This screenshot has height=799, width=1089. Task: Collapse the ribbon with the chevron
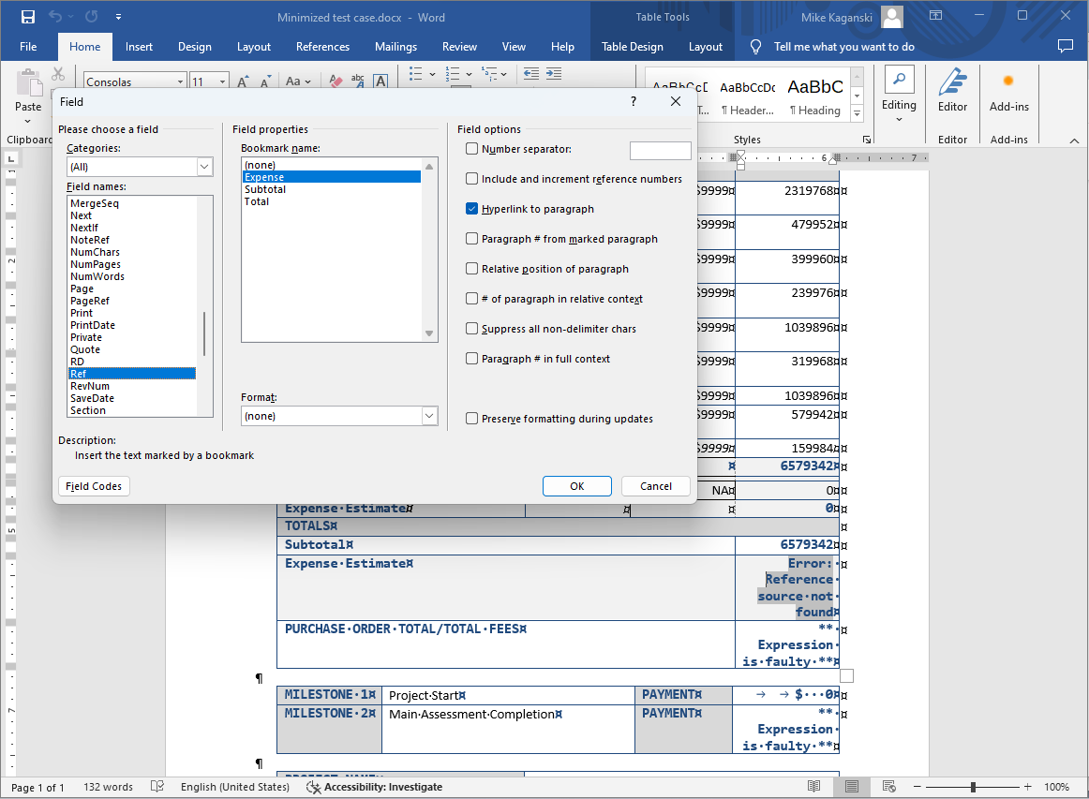[1074, 141]
